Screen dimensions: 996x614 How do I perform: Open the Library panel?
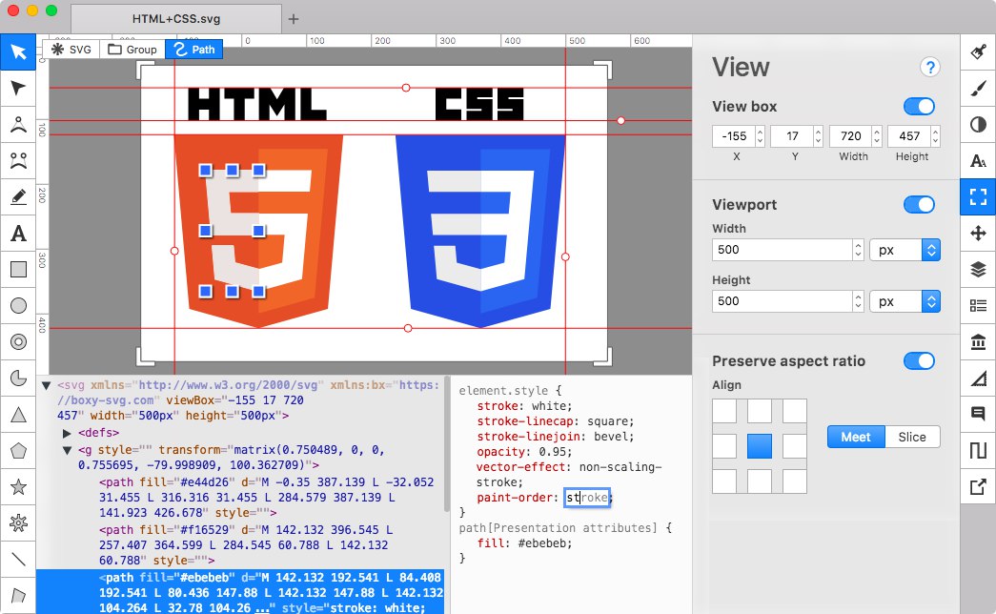click(x=978, y=342)
